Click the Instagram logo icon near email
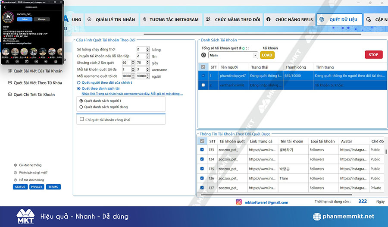The width and height of the screenshot is (388, 227). pos(239,202)
